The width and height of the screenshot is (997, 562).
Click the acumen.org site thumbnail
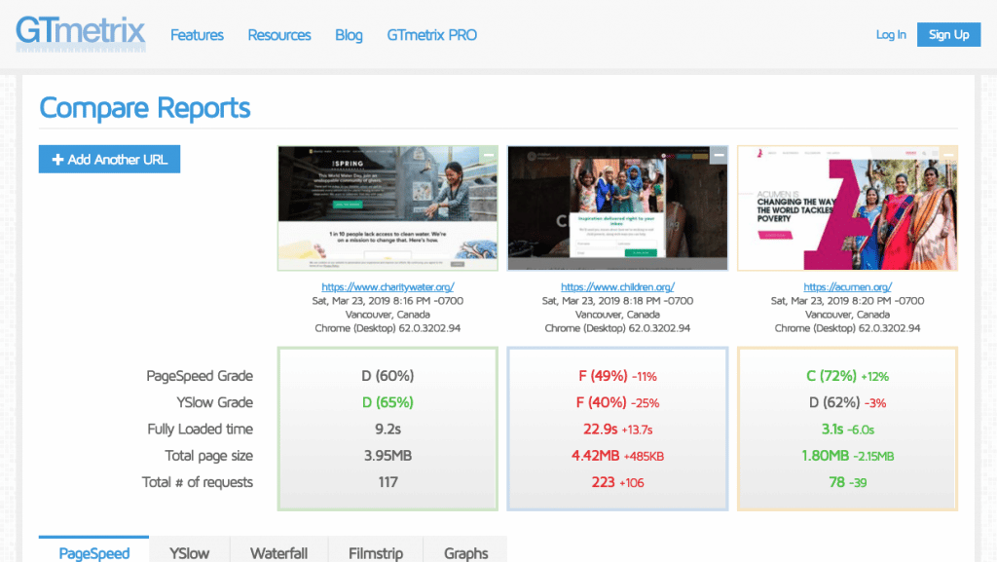coord(848,207)
